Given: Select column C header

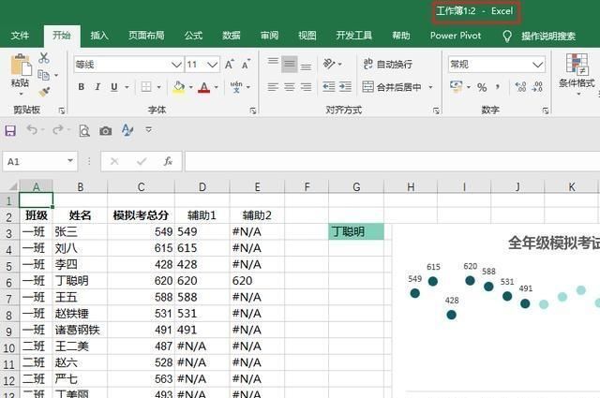Looking at the screenshot, I should coord(141,187).
